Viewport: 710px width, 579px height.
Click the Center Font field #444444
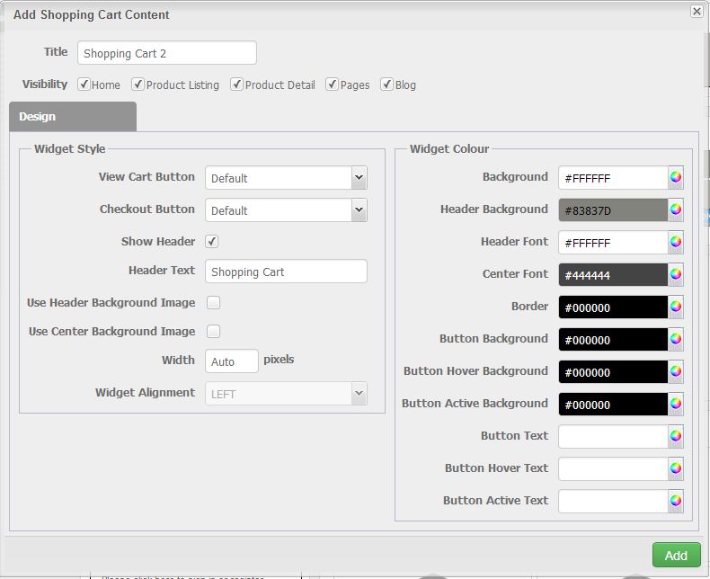[613, 275]
